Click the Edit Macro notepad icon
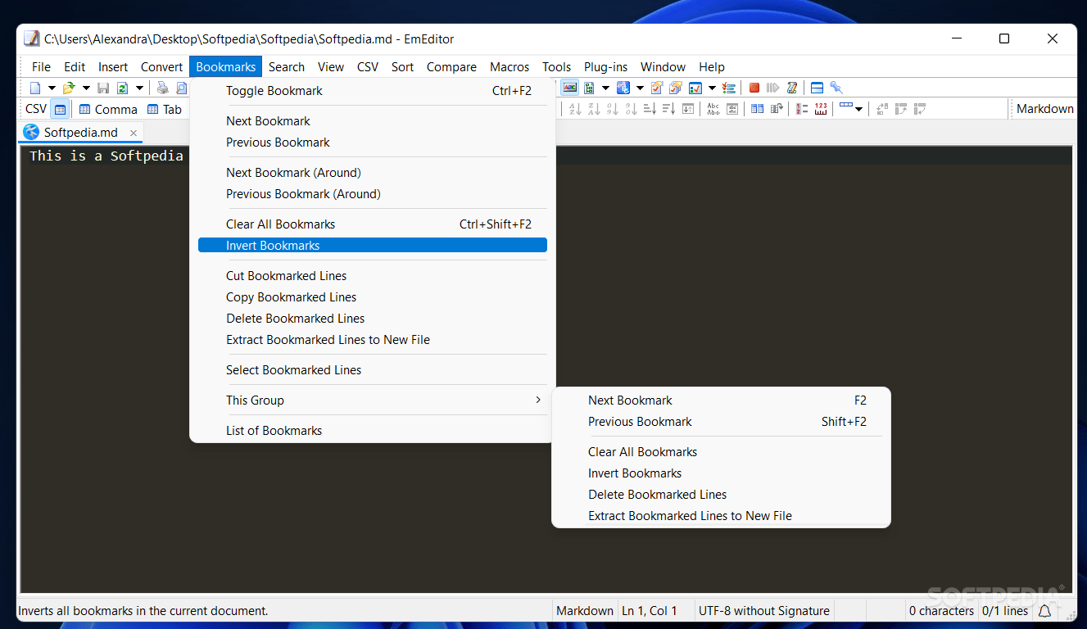Image resolution: width=1087 pixels, height=629 pixels. click(791, 88)
